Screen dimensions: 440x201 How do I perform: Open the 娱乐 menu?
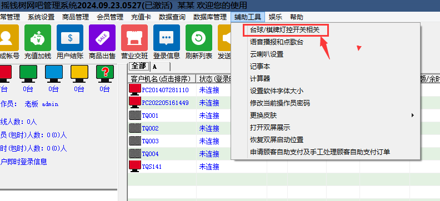point(276,17)
